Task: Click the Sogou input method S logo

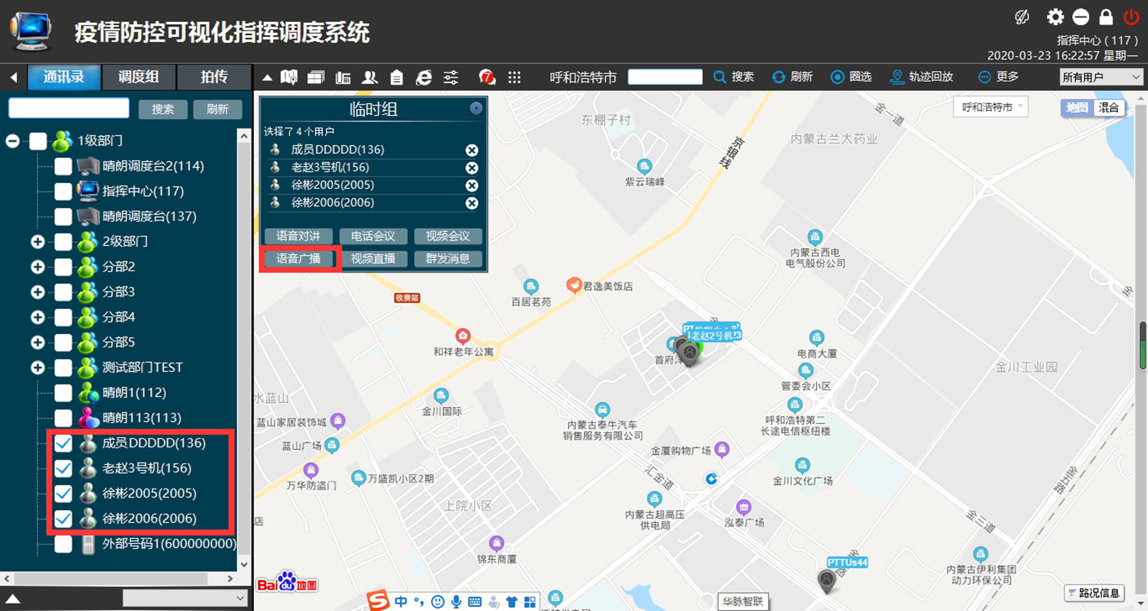Action: (x=377, y=601)
